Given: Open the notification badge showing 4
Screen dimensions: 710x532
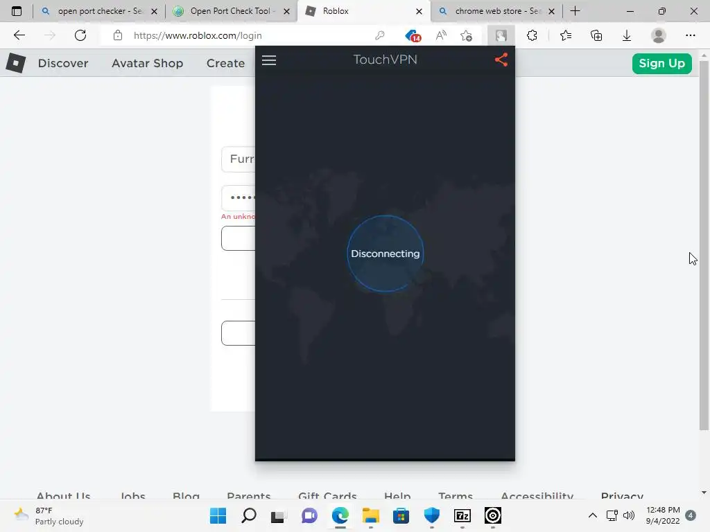Looking at the screenshot, I should 690,515.
